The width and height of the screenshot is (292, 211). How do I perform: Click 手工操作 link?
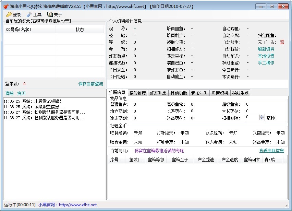(x=266, y=63)
